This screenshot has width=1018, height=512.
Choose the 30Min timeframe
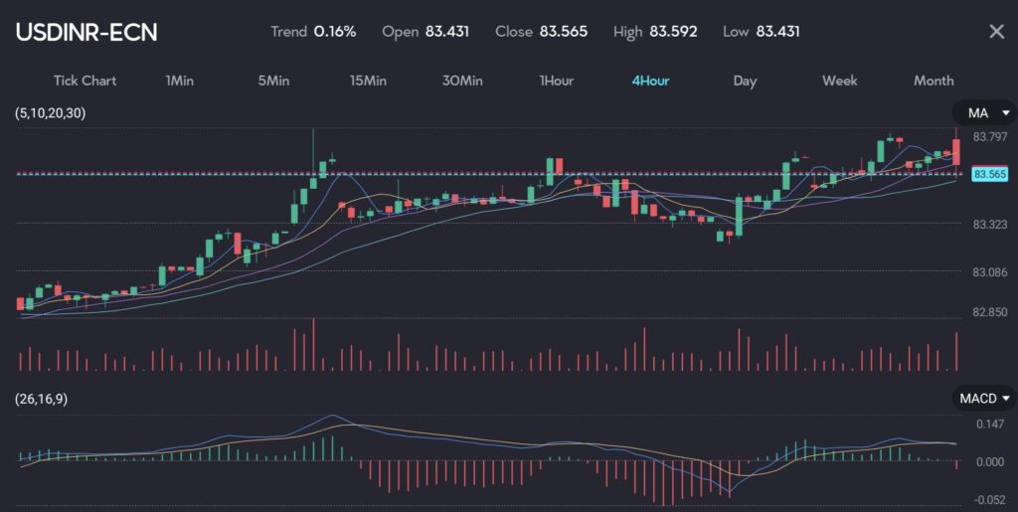pos(462,81)
